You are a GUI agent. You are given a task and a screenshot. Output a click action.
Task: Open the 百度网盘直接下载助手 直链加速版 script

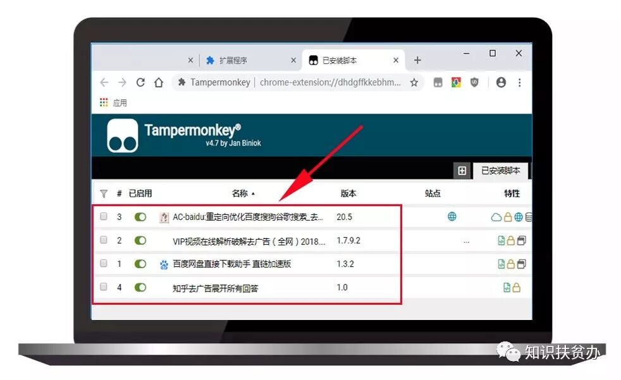tap(231, 264)
